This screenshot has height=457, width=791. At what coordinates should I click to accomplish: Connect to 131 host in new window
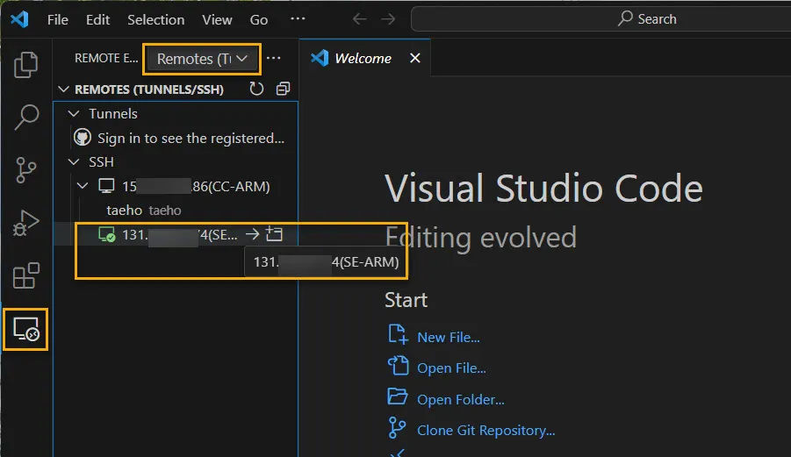pos(275,234)
